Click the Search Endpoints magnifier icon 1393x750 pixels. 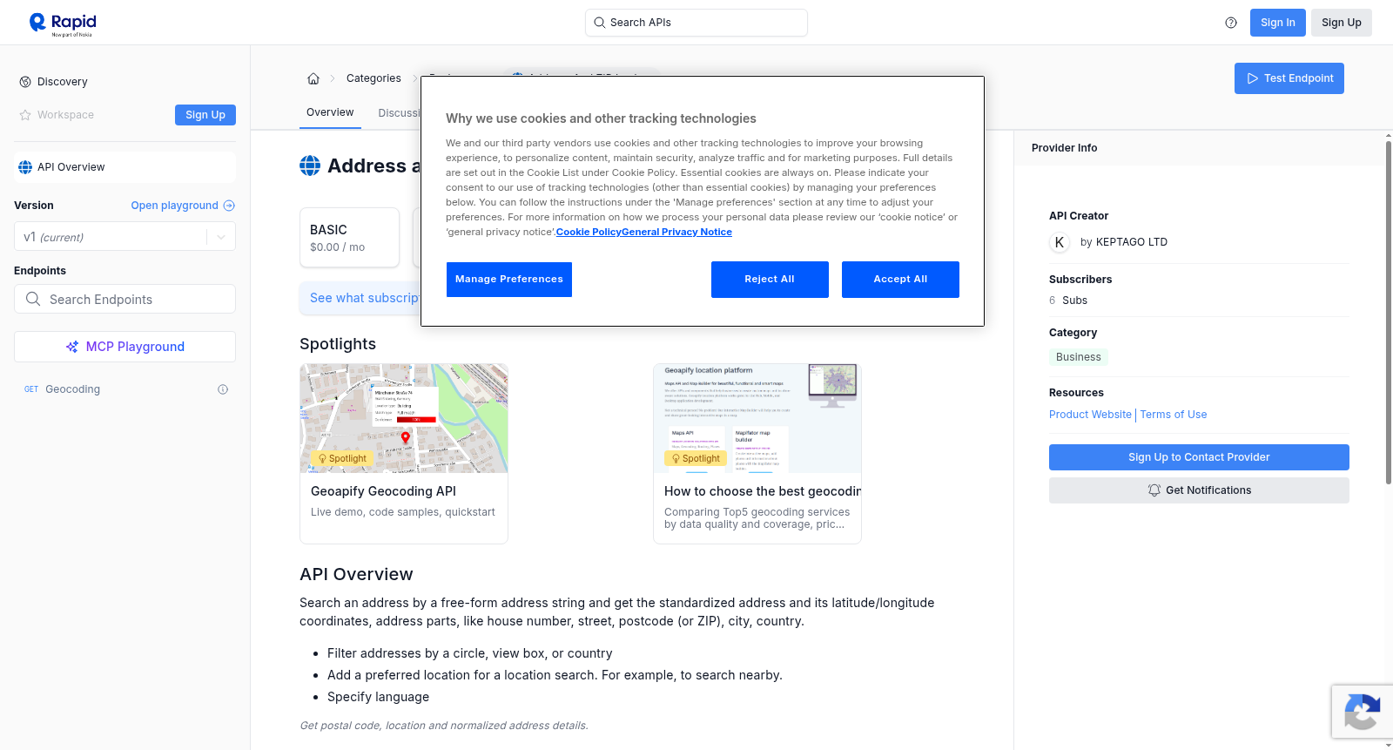pos(33,299)
